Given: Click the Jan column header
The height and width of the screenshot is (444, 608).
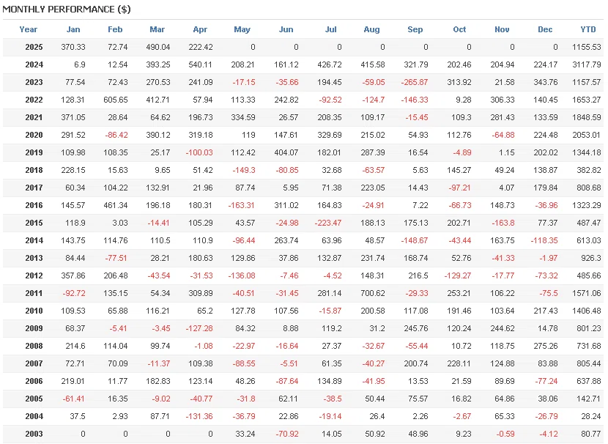Looking at the screenshot, I should pos(73,29).
